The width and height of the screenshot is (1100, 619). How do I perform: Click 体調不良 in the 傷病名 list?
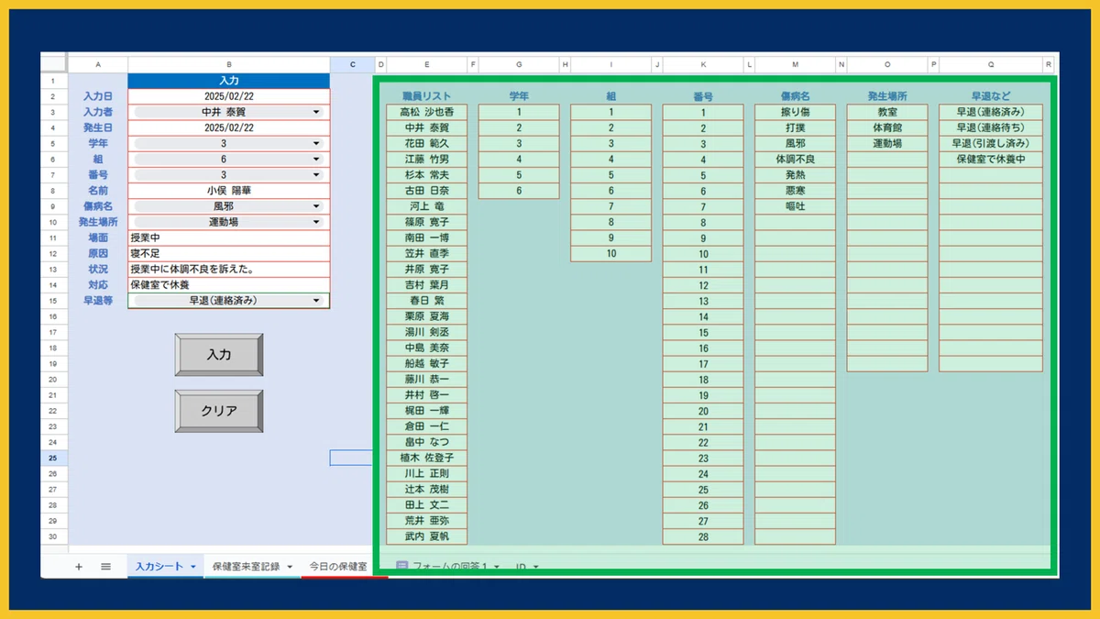coord(795,159)
